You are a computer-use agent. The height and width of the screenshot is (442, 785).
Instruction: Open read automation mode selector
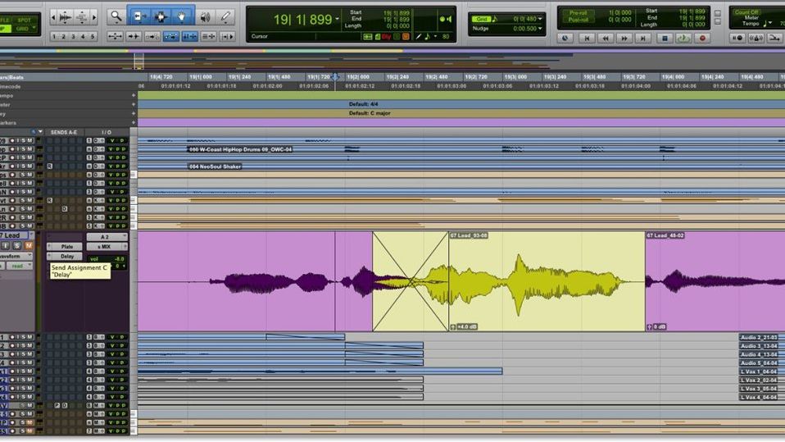pyautogui.click(x=19, y=266)
